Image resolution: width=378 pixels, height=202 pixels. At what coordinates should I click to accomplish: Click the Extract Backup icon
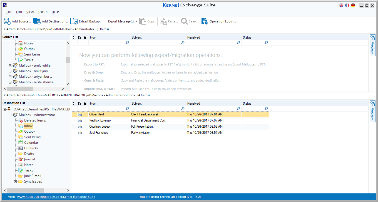pos(74,21)
